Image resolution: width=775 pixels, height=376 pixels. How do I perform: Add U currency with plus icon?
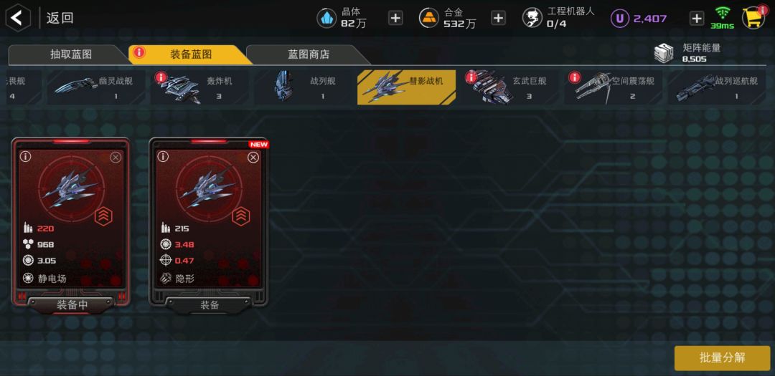(696, 18)
